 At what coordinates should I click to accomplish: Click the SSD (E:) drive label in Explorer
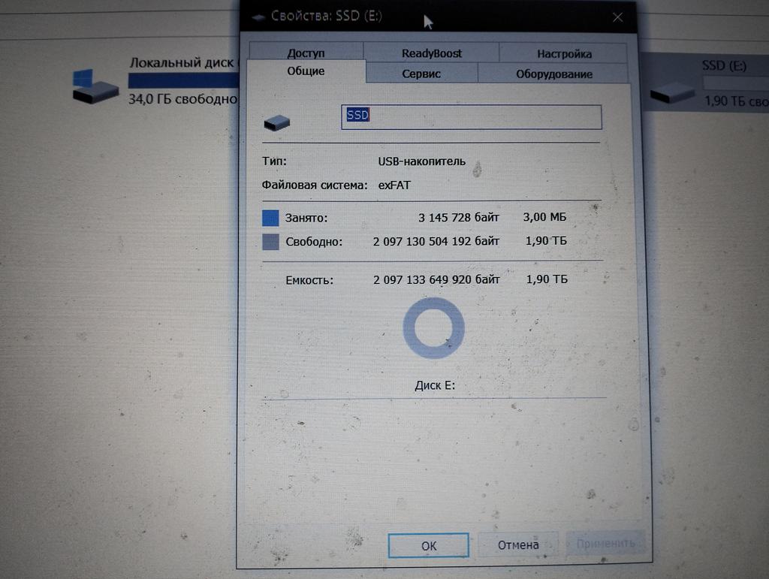pos(724,65)
